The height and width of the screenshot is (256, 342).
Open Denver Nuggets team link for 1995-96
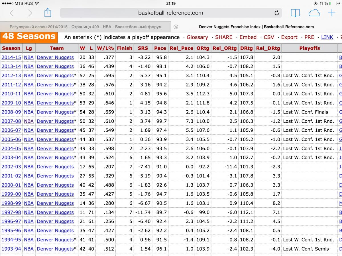55,231
